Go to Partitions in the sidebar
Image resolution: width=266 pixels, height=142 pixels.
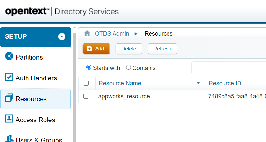pyautogui.click(x=29, y=57)
